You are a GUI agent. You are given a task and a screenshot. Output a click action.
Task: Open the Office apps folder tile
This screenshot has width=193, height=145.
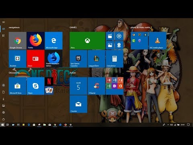coord(115,86)
